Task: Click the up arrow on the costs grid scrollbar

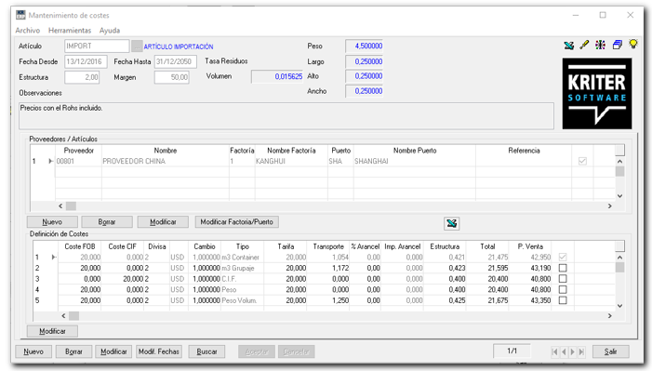Action: [x=619, y=258]
